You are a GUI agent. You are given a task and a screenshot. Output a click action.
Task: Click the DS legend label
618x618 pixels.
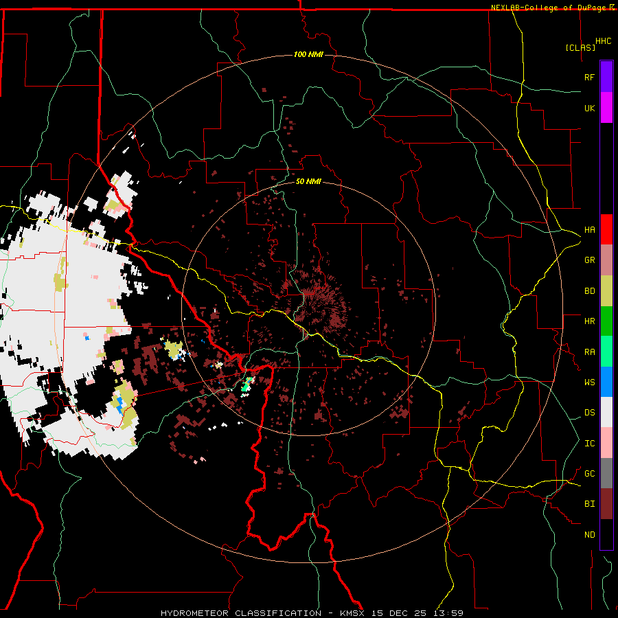(x=589, y=412)
